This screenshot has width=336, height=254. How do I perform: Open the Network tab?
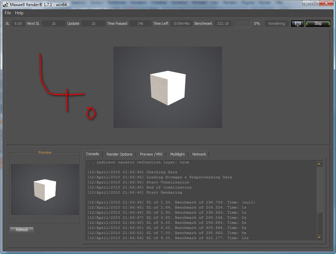[x=199, y=154]
